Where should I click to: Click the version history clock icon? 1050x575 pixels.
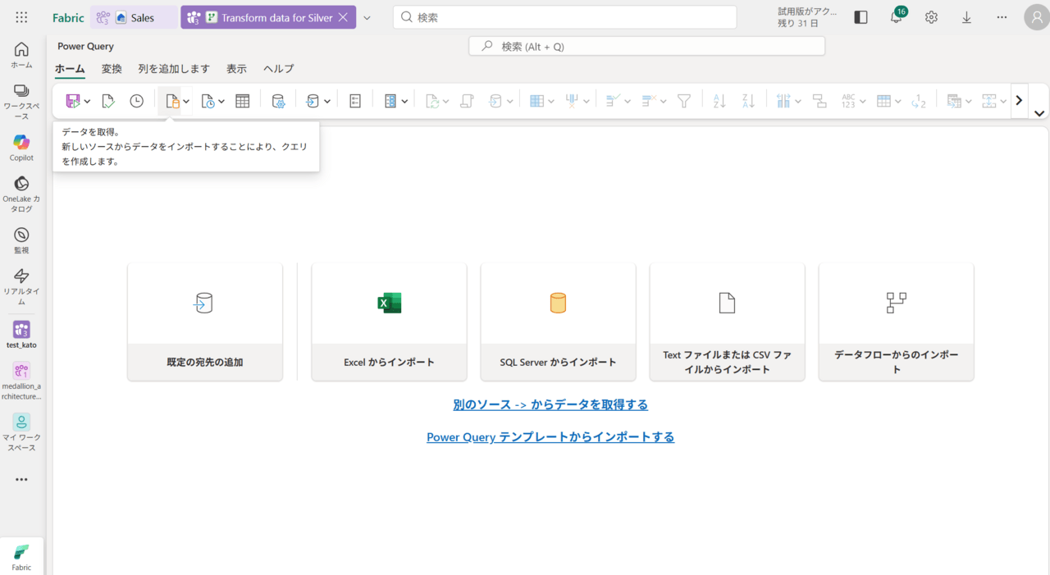pos(136,101)
